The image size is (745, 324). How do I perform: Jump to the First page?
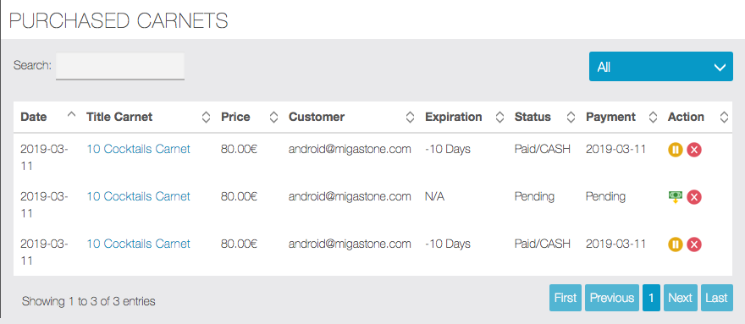566,298
